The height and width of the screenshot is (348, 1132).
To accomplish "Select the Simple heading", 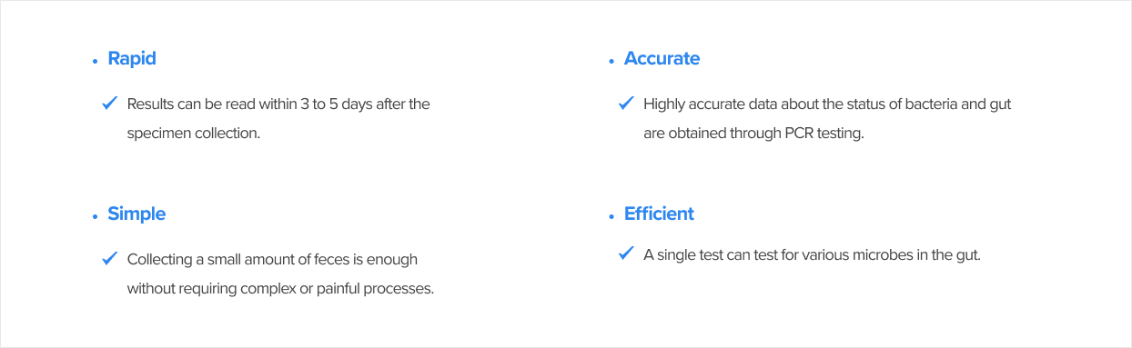I will (x=136, y=214).
